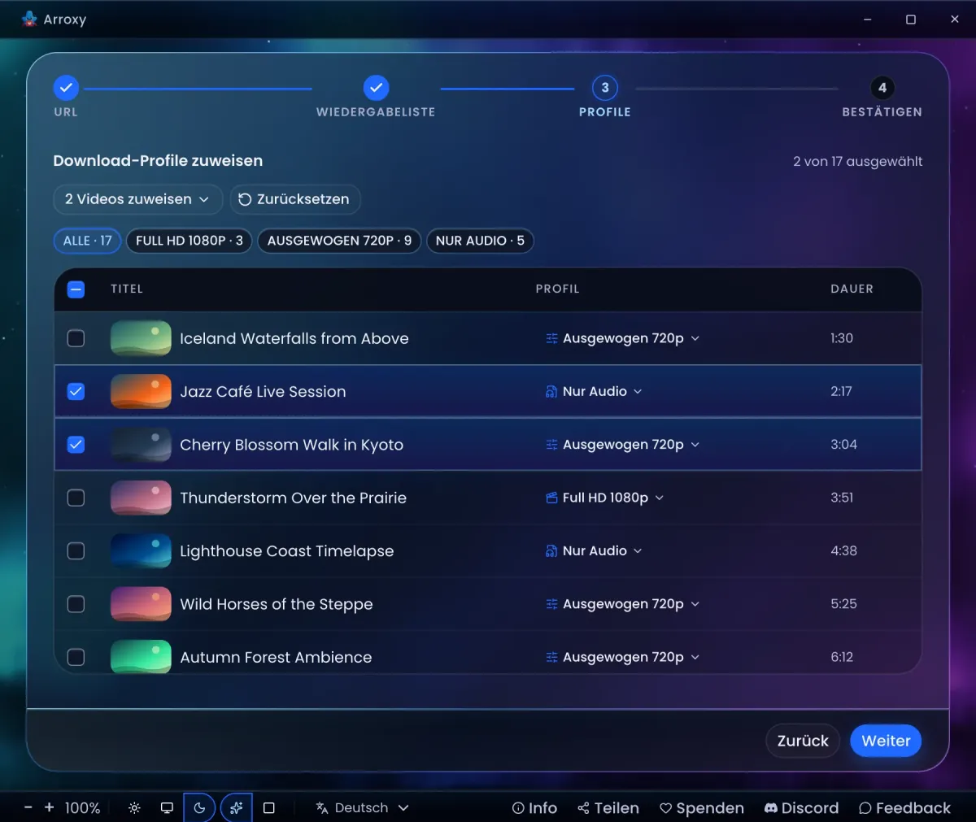Open Spenden heart link
The image size is (976, 822).
(701, 808)
